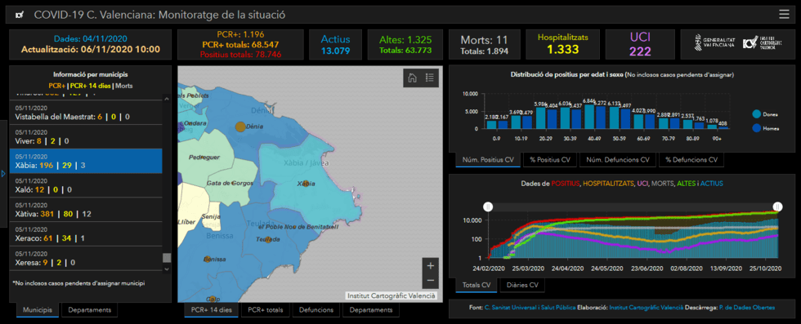Screen dimensions: 801x324
Task: Open the Núm. Positius CV tab
Action: 488,160
